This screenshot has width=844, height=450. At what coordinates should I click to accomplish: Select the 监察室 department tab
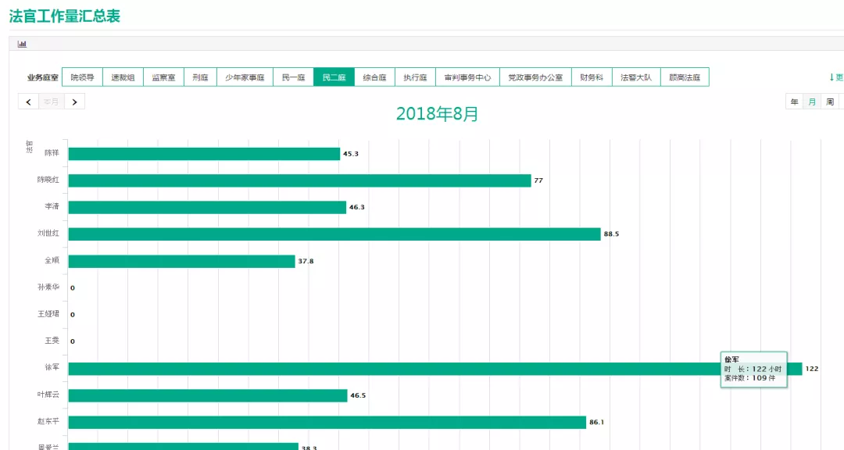(163, 77)
